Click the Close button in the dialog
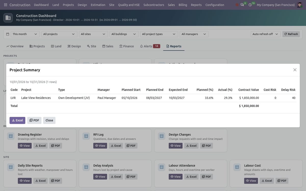The height and width of the screenshot is (191, 306). tap(49, 120)
